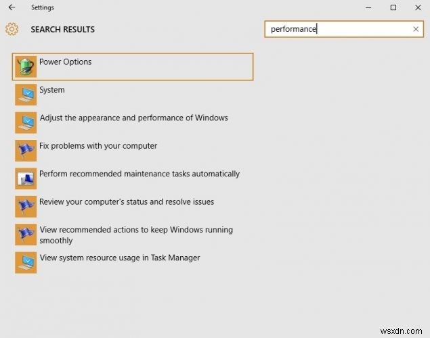
Task: Maximize the Settings window
Action: 393,7
